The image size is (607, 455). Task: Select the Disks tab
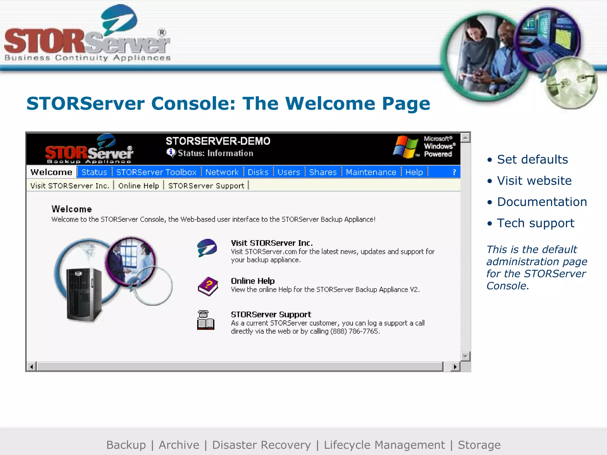coord(258,172)
